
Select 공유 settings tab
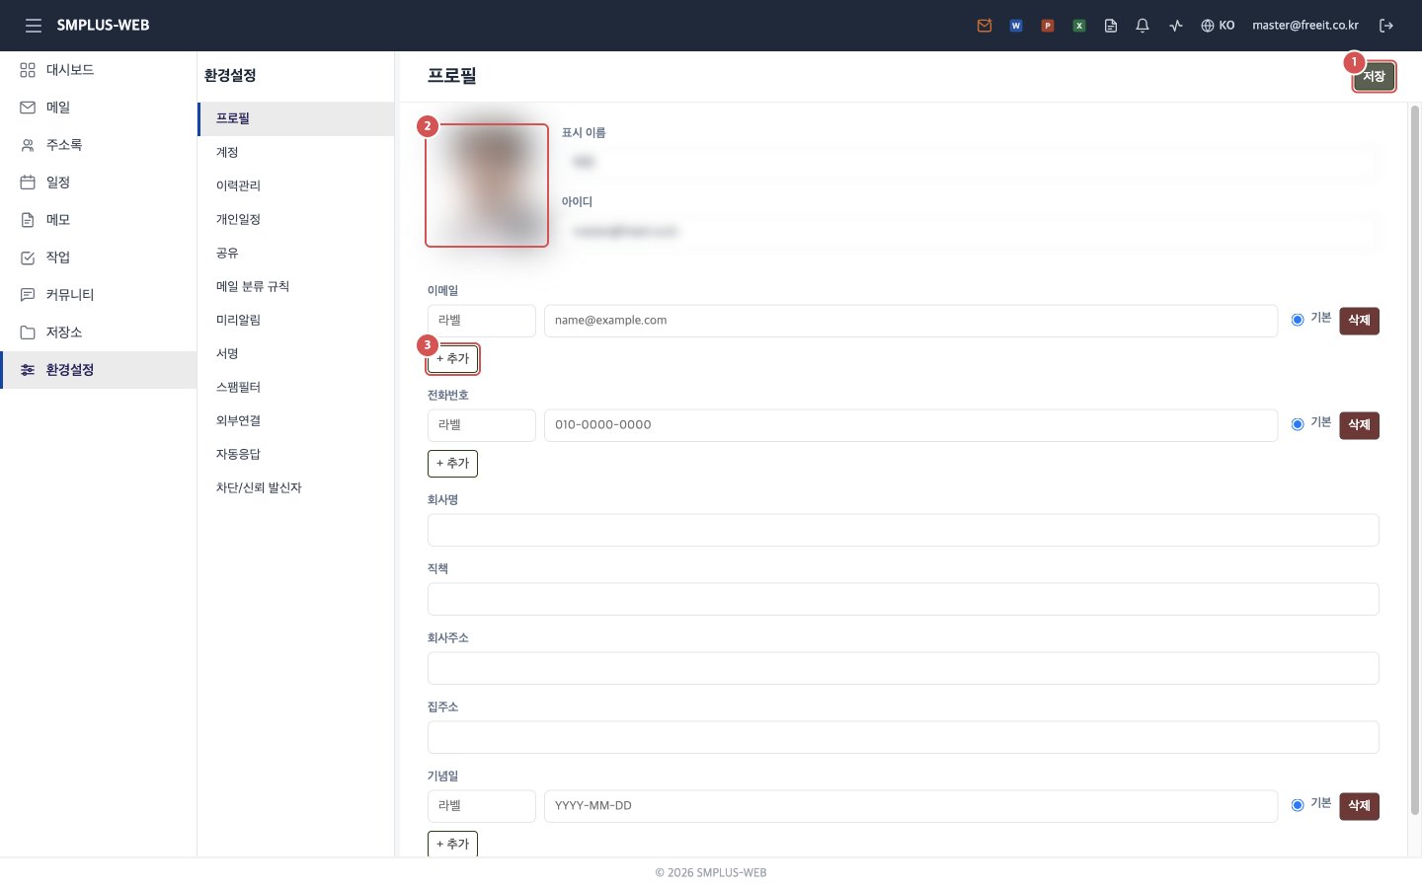(296, 253)
